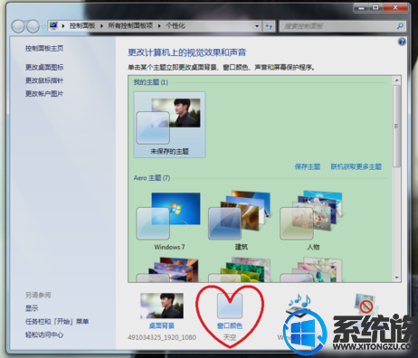
Task: Open 更改桌面图标 in the left sidebar
Action: (x=44, y=67)
